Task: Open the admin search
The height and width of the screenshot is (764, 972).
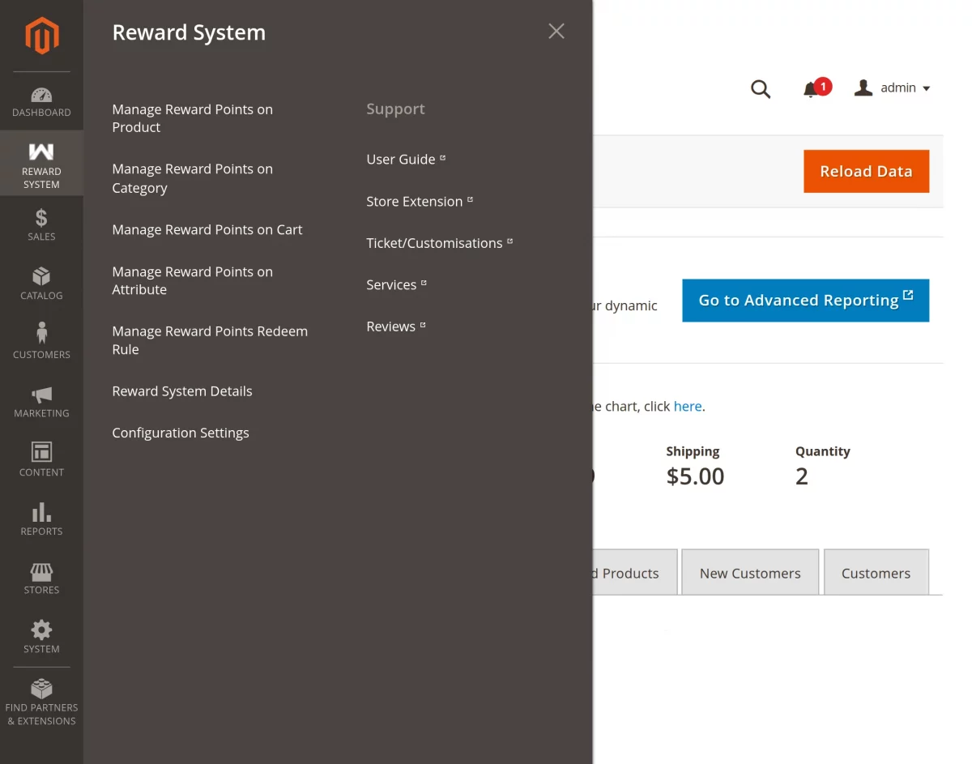Action: click(761, 89)
